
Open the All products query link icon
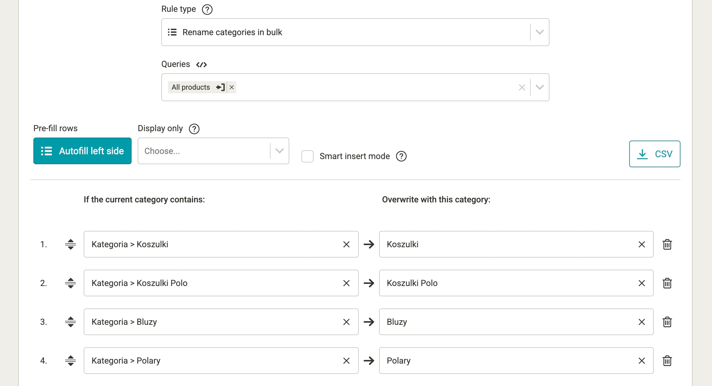[x=220, y=87]
